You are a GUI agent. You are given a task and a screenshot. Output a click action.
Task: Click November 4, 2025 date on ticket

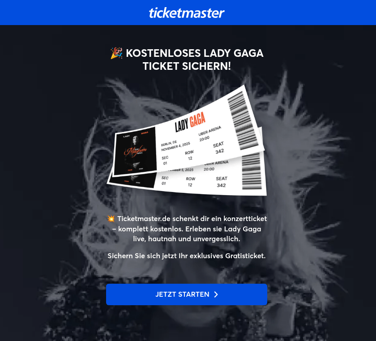point(175,146)
